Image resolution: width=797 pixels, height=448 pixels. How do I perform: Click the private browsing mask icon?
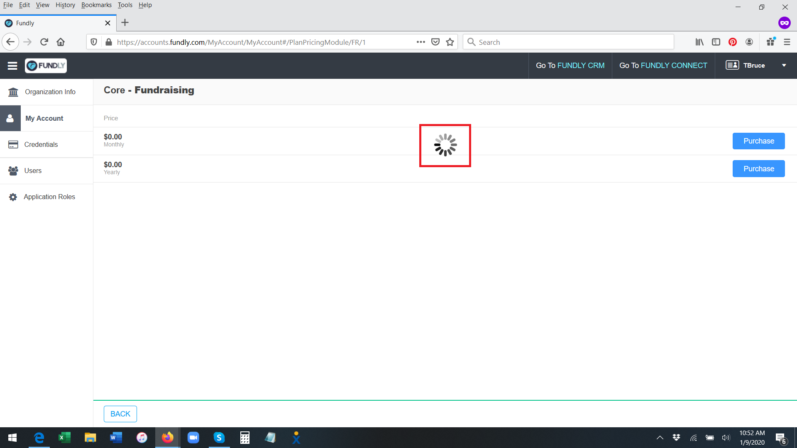point(784,23)
